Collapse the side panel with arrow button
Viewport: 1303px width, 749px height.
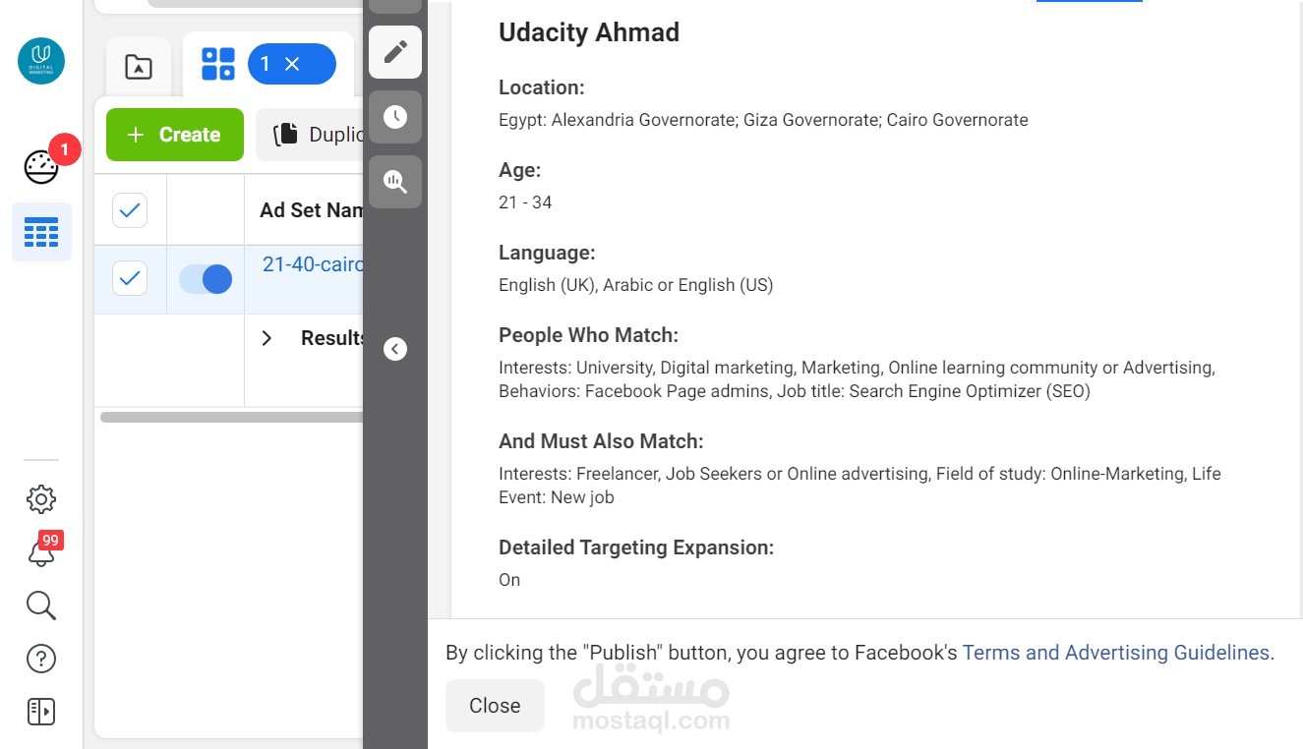pos(395,349)
